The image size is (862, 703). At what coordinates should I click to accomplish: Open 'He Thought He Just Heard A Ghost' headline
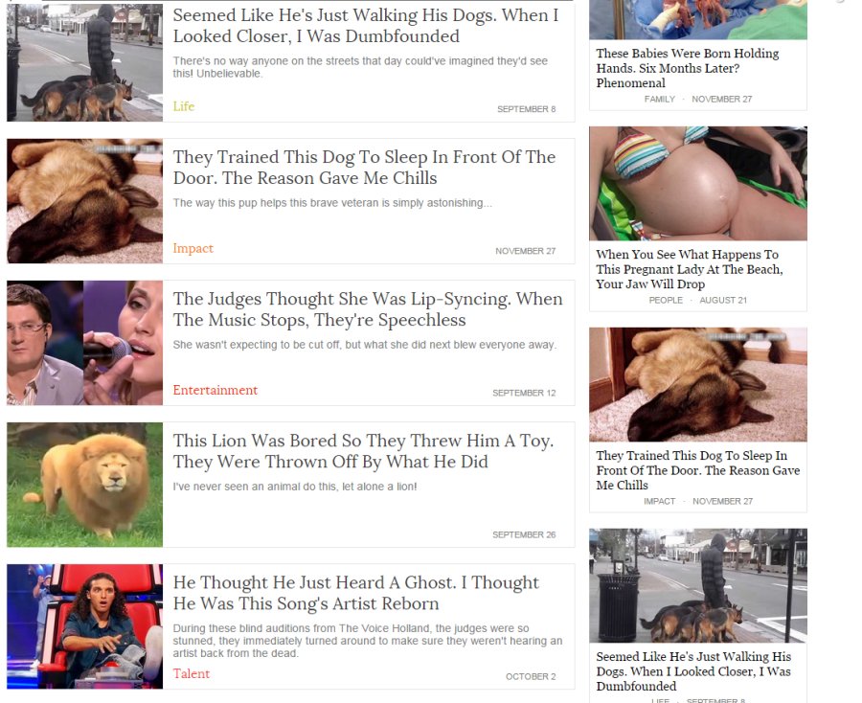(x=356, y=593)
